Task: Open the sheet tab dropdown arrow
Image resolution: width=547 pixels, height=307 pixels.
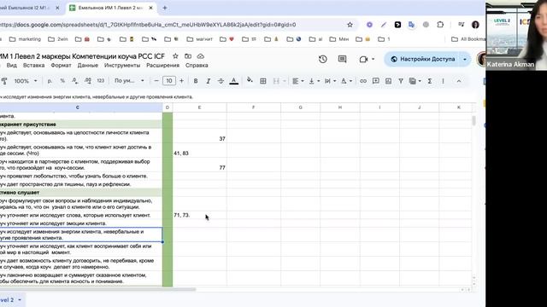Action: [20, 299]
